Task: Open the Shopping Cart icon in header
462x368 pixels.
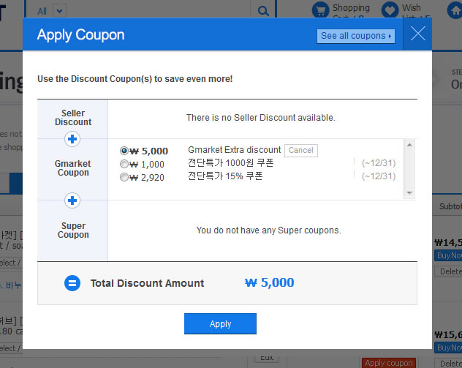Action: point(320,10)
